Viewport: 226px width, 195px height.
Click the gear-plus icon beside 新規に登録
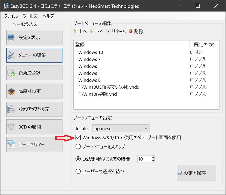coord(11,73)
